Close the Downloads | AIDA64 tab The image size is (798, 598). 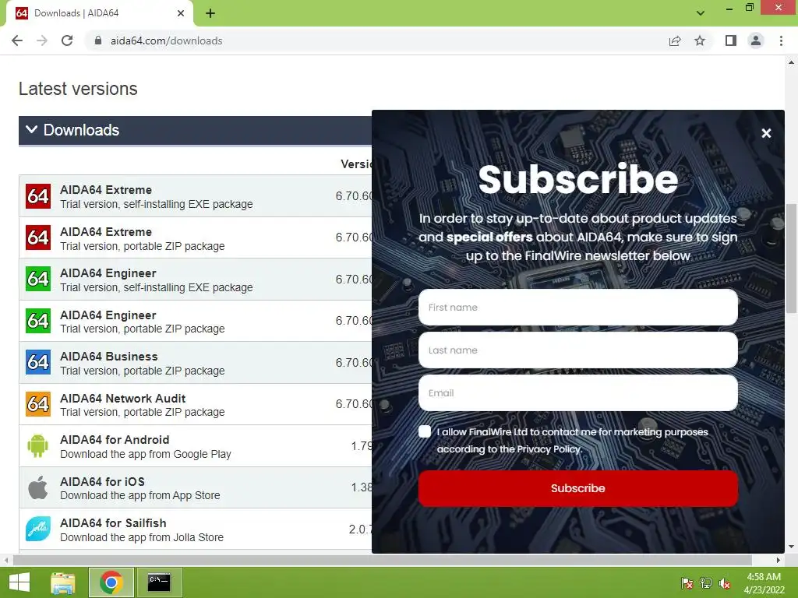pyautogui.click(x=181, y=13)
